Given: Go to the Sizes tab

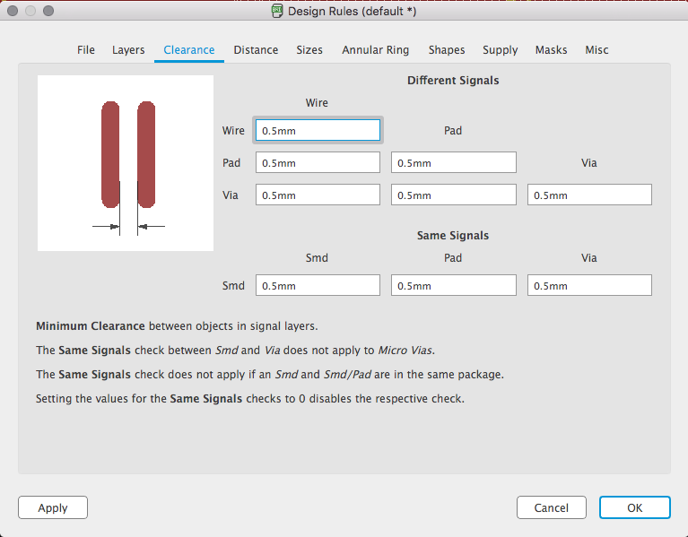Looking at the screenshot, I should point(309,50).
